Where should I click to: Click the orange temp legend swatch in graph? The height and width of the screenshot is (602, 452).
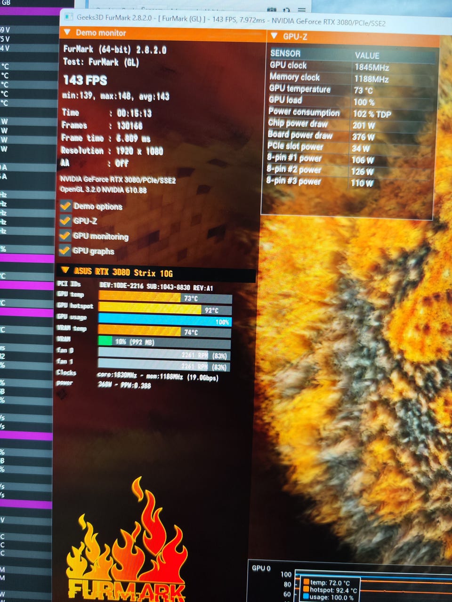(x=307, y=583)
